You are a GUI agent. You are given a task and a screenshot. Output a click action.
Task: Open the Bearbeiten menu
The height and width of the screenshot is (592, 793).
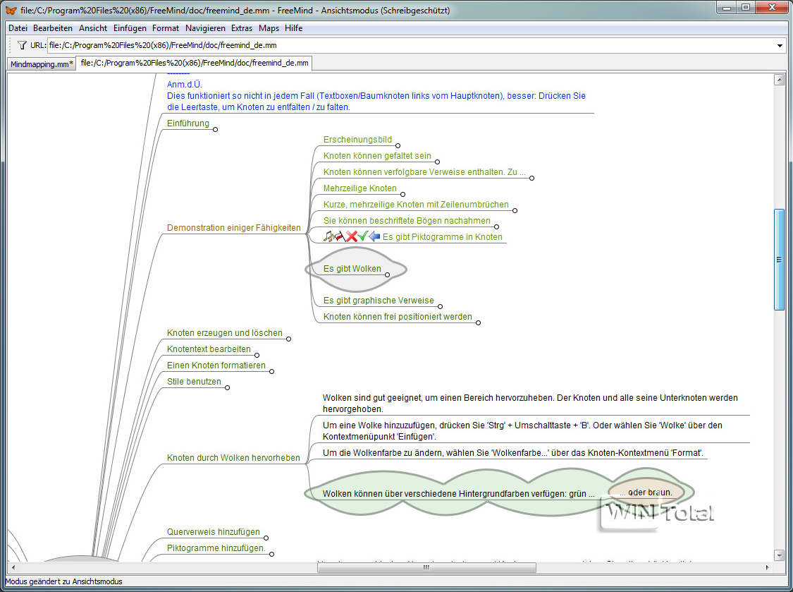[x=53, y=28]
